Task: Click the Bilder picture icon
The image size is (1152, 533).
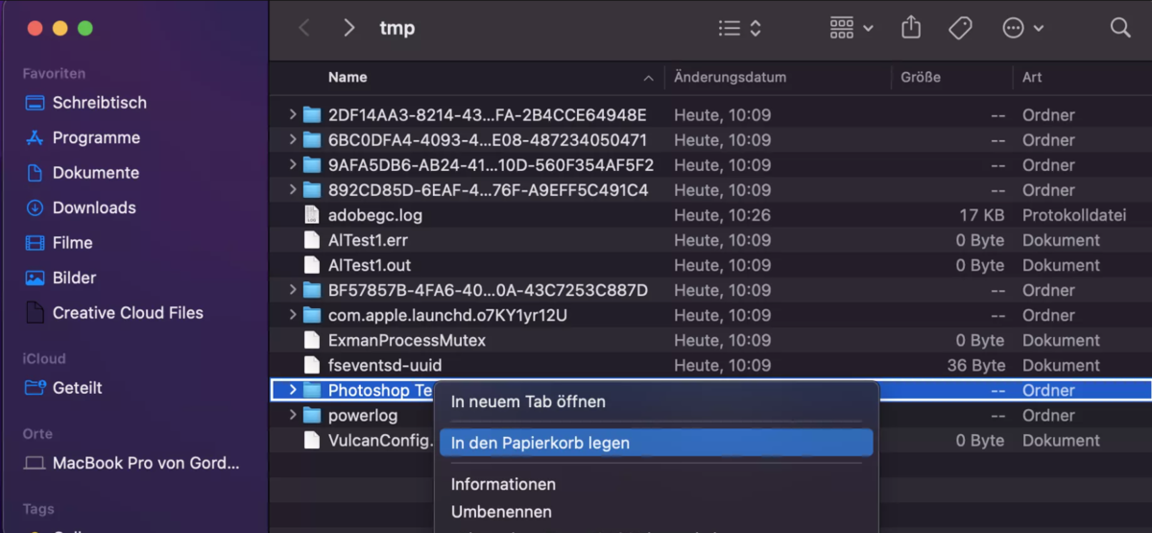Action: pyautogui.click(x=36, y=278)
